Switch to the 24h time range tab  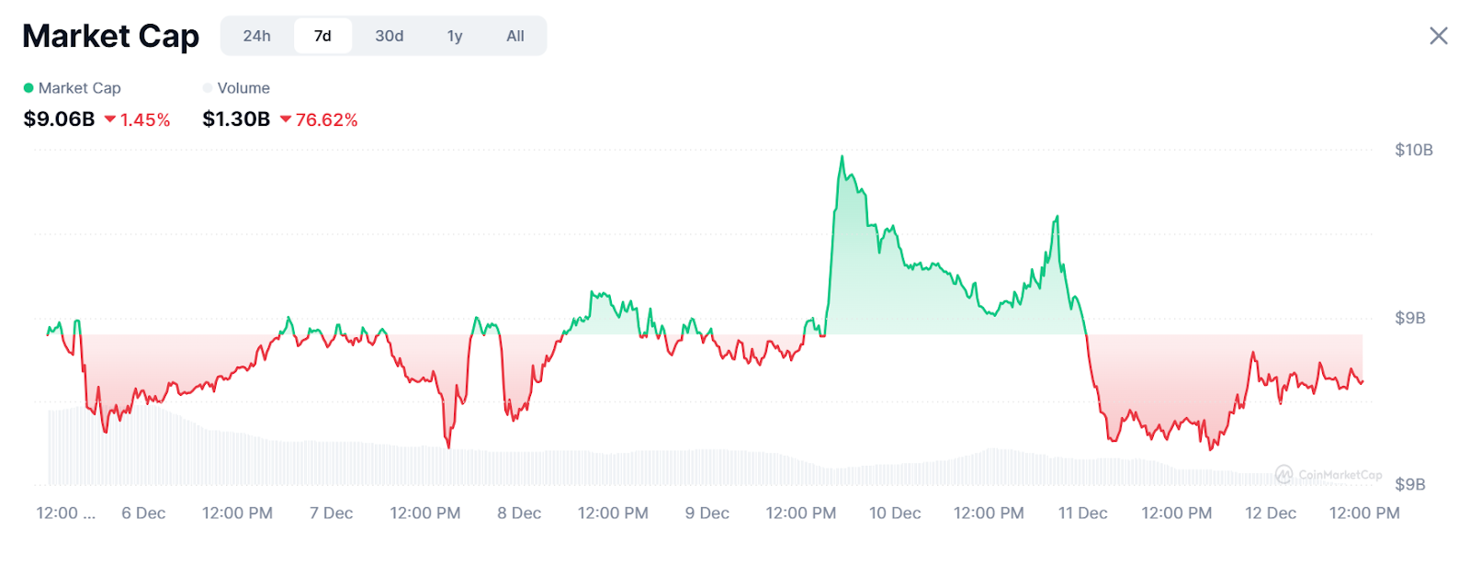click(256, 36)
